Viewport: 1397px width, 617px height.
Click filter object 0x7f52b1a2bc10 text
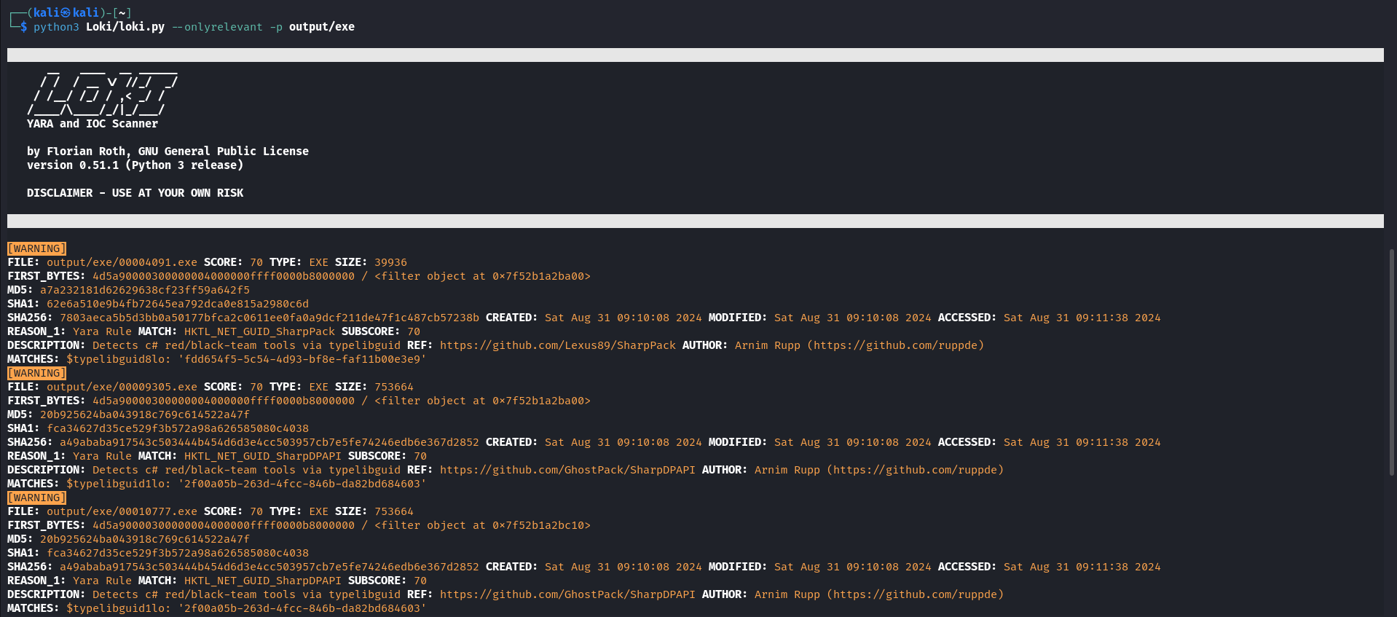[482, 525]
